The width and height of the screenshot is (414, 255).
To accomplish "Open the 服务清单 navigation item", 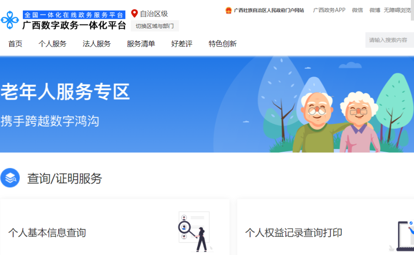I will [x=141, y=44].
